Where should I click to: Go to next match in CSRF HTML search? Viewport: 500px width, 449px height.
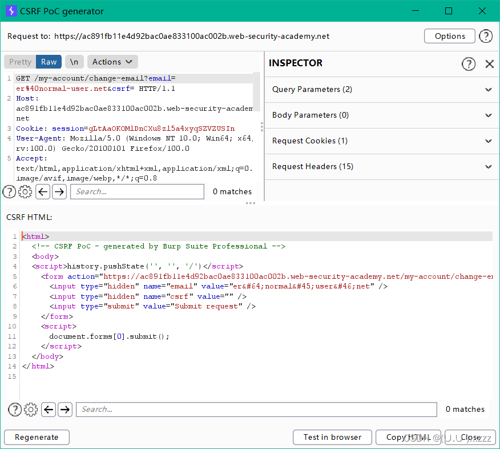(65, 410)
